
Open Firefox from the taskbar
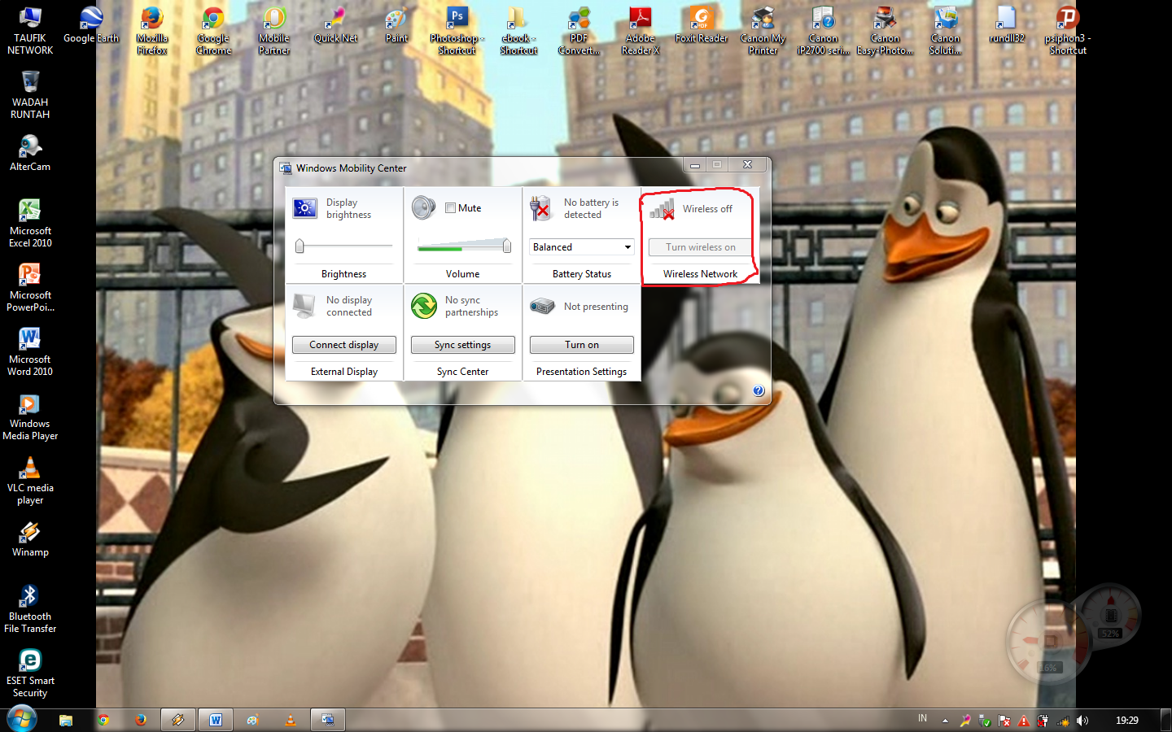141,720
